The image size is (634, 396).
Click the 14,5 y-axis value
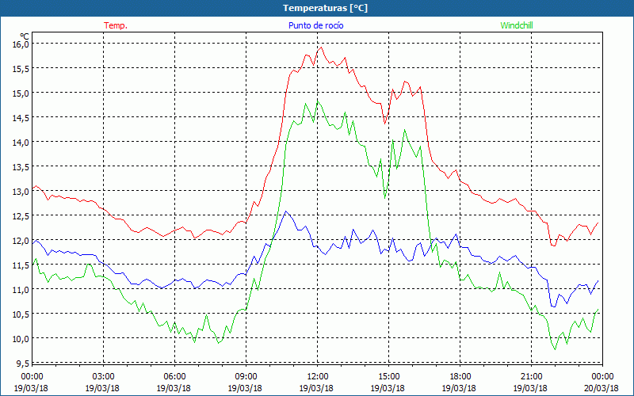[21, 117]
